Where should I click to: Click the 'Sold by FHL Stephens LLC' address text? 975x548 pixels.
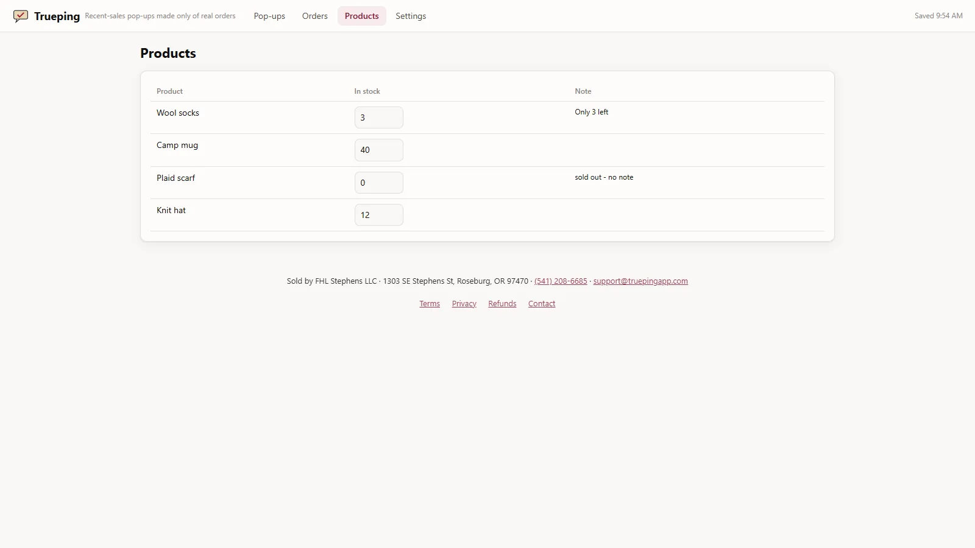[408, 281]
